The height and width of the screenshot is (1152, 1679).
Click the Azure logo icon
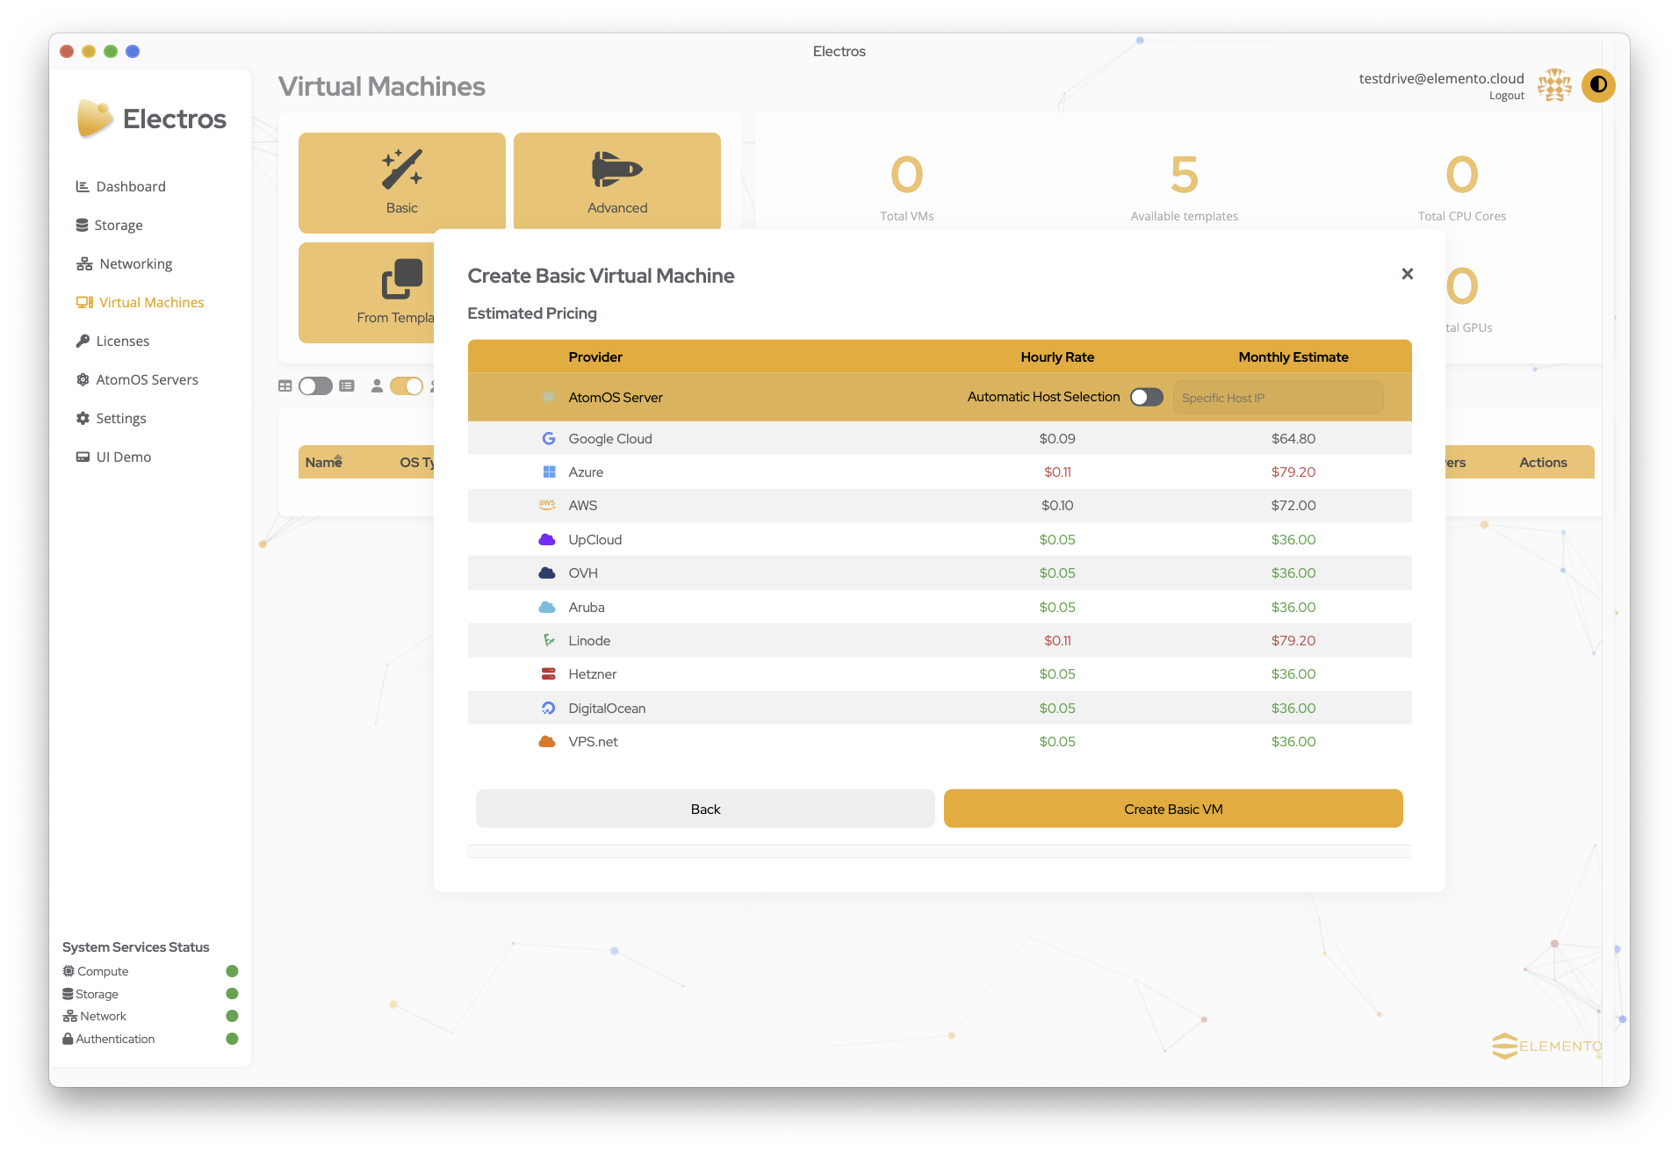pos(549,472)
